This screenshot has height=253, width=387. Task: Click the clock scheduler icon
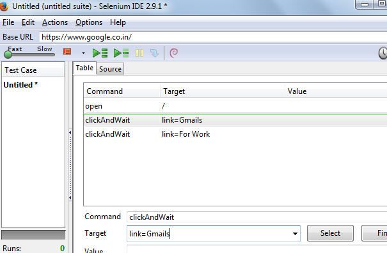383,53
